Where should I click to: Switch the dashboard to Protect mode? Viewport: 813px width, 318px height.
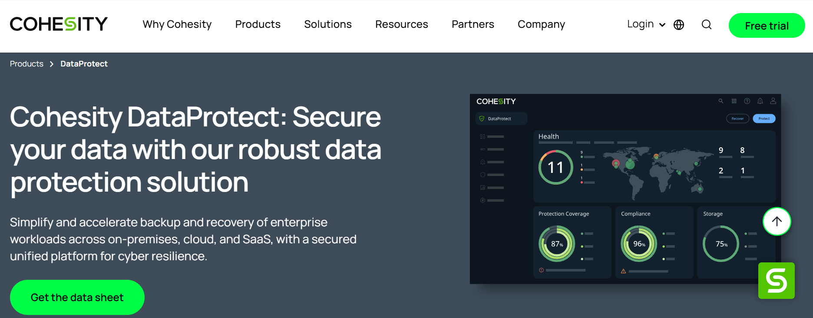point(764,118)
